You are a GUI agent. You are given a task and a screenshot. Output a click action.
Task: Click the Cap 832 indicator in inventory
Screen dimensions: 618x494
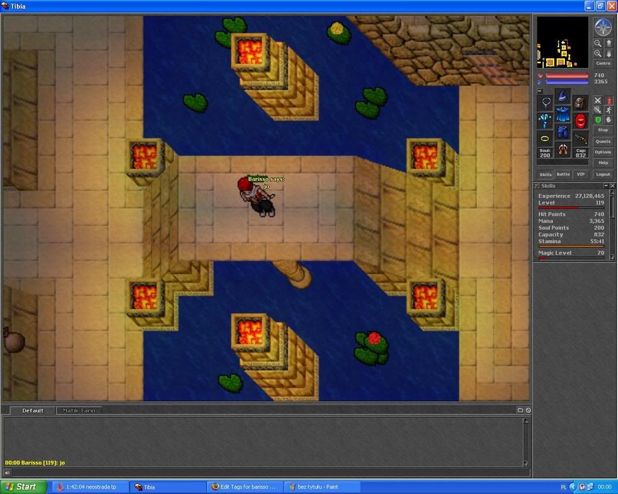(x=581, y=153)
